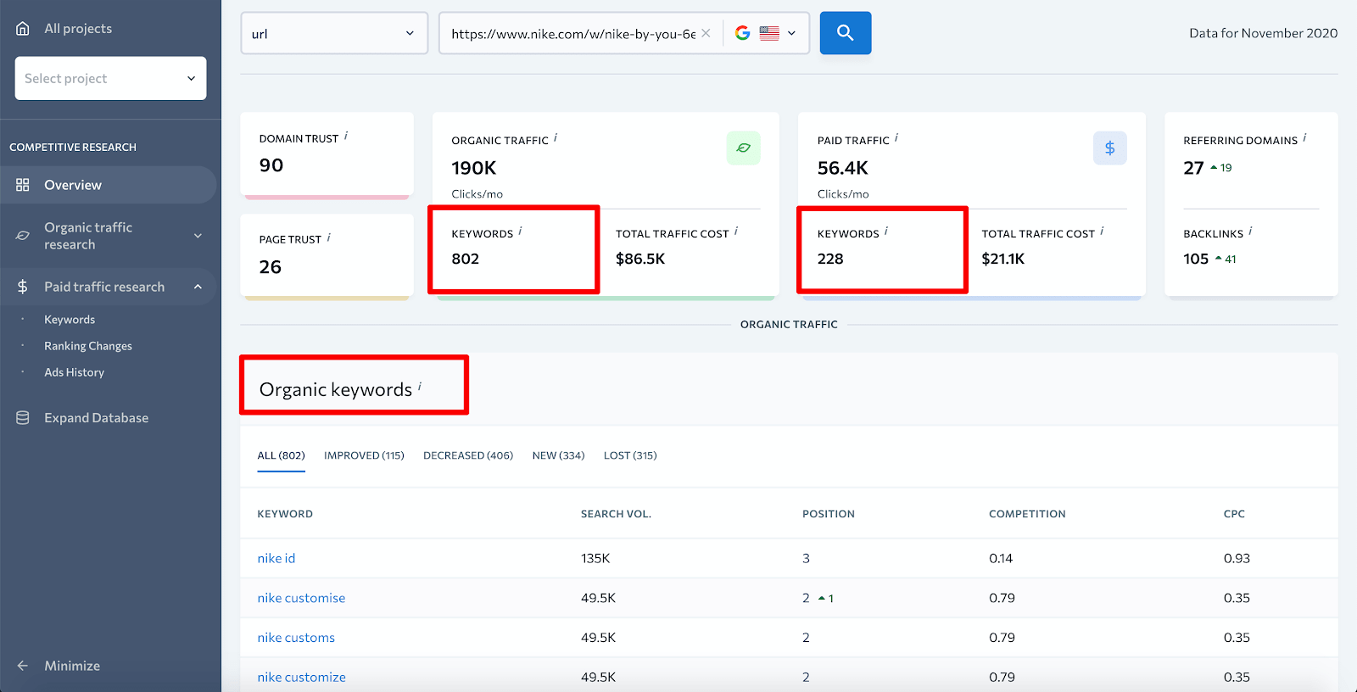Viewport: 1357px width, 692px height.
Task: Open the All projects link
Action: tap(78, 28)
